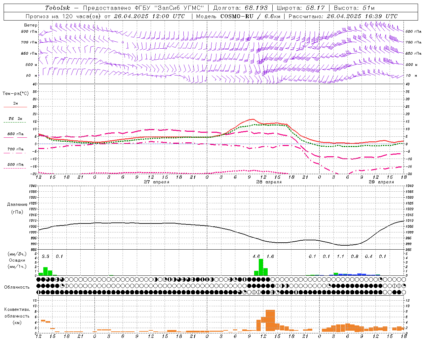Click the '29 апреля' date label

(x=381, y=182)
